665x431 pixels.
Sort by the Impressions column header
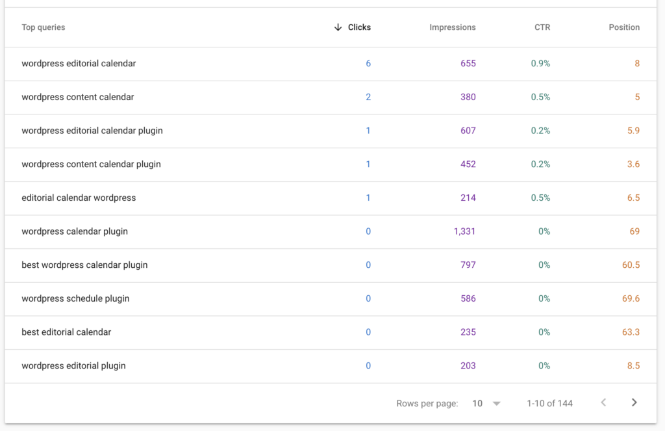[x=453, y=27]
